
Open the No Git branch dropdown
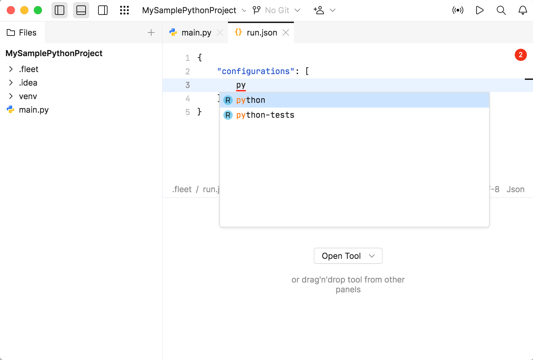277,10
